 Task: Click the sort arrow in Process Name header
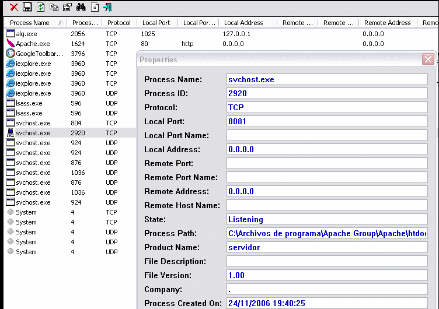pyautogui.click(x=61, y=23)
